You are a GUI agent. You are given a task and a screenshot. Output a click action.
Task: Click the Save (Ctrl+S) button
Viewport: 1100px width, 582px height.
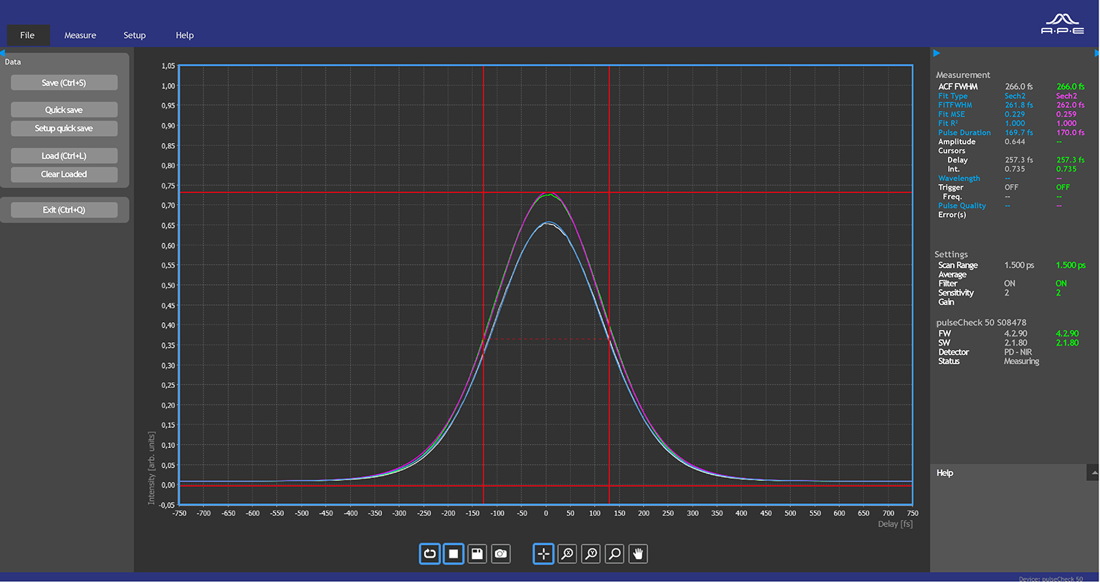point(64,83)
